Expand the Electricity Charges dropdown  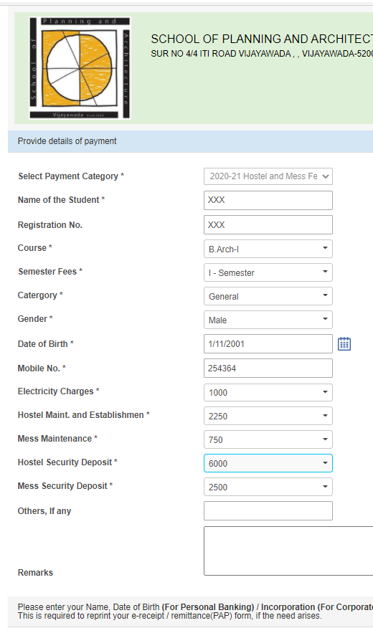[x=268, y=392]
